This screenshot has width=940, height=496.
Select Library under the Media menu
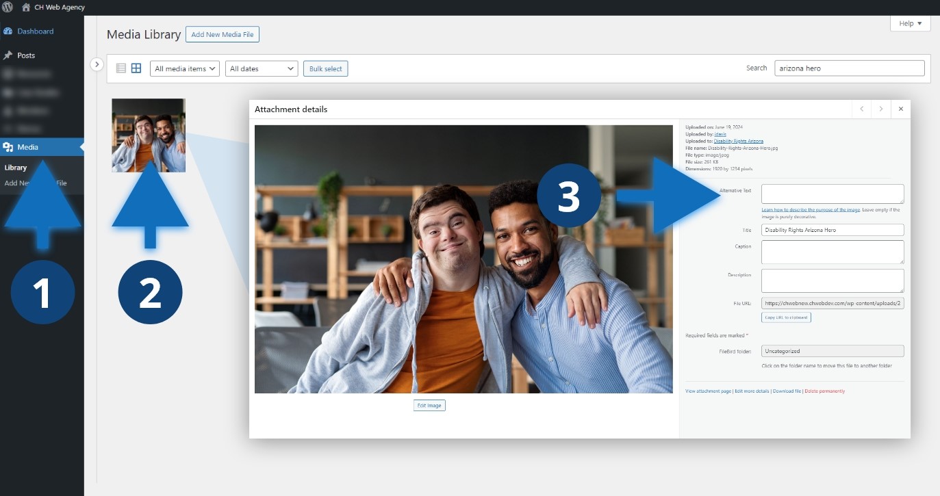coord(16,168)
